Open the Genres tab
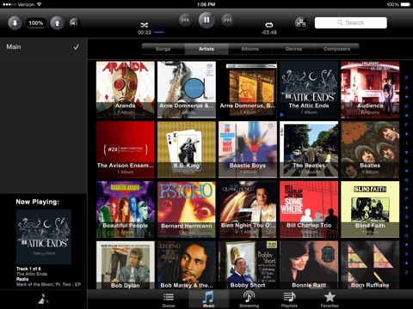 pyautogui.click(x=293, y=49)
